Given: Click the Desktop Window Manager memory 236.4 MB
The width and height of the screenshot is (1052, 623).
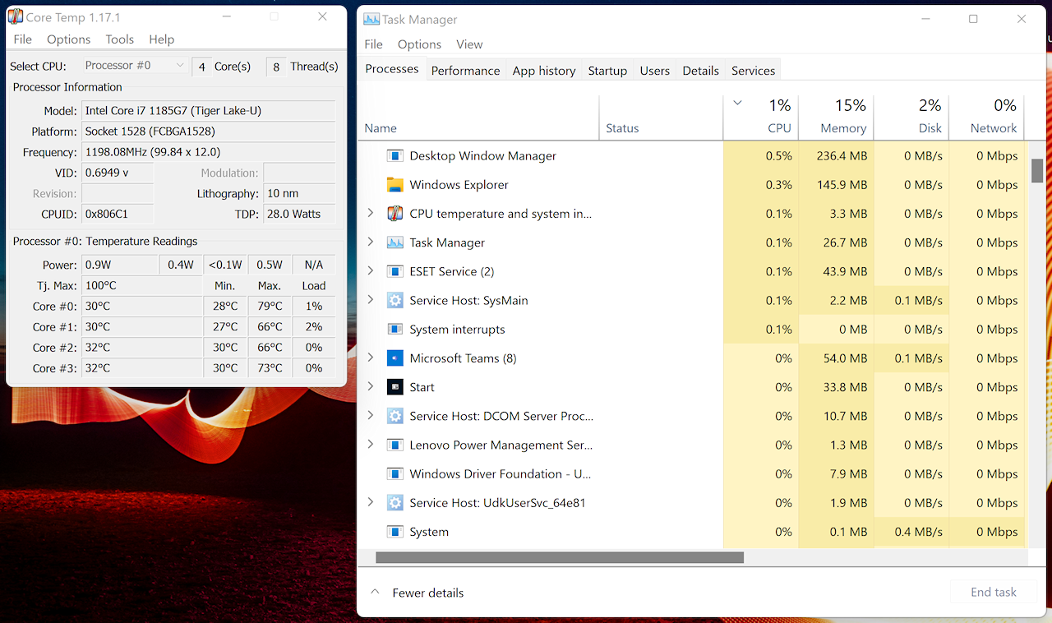Looking at the screenshot, I should click(842, 155).
